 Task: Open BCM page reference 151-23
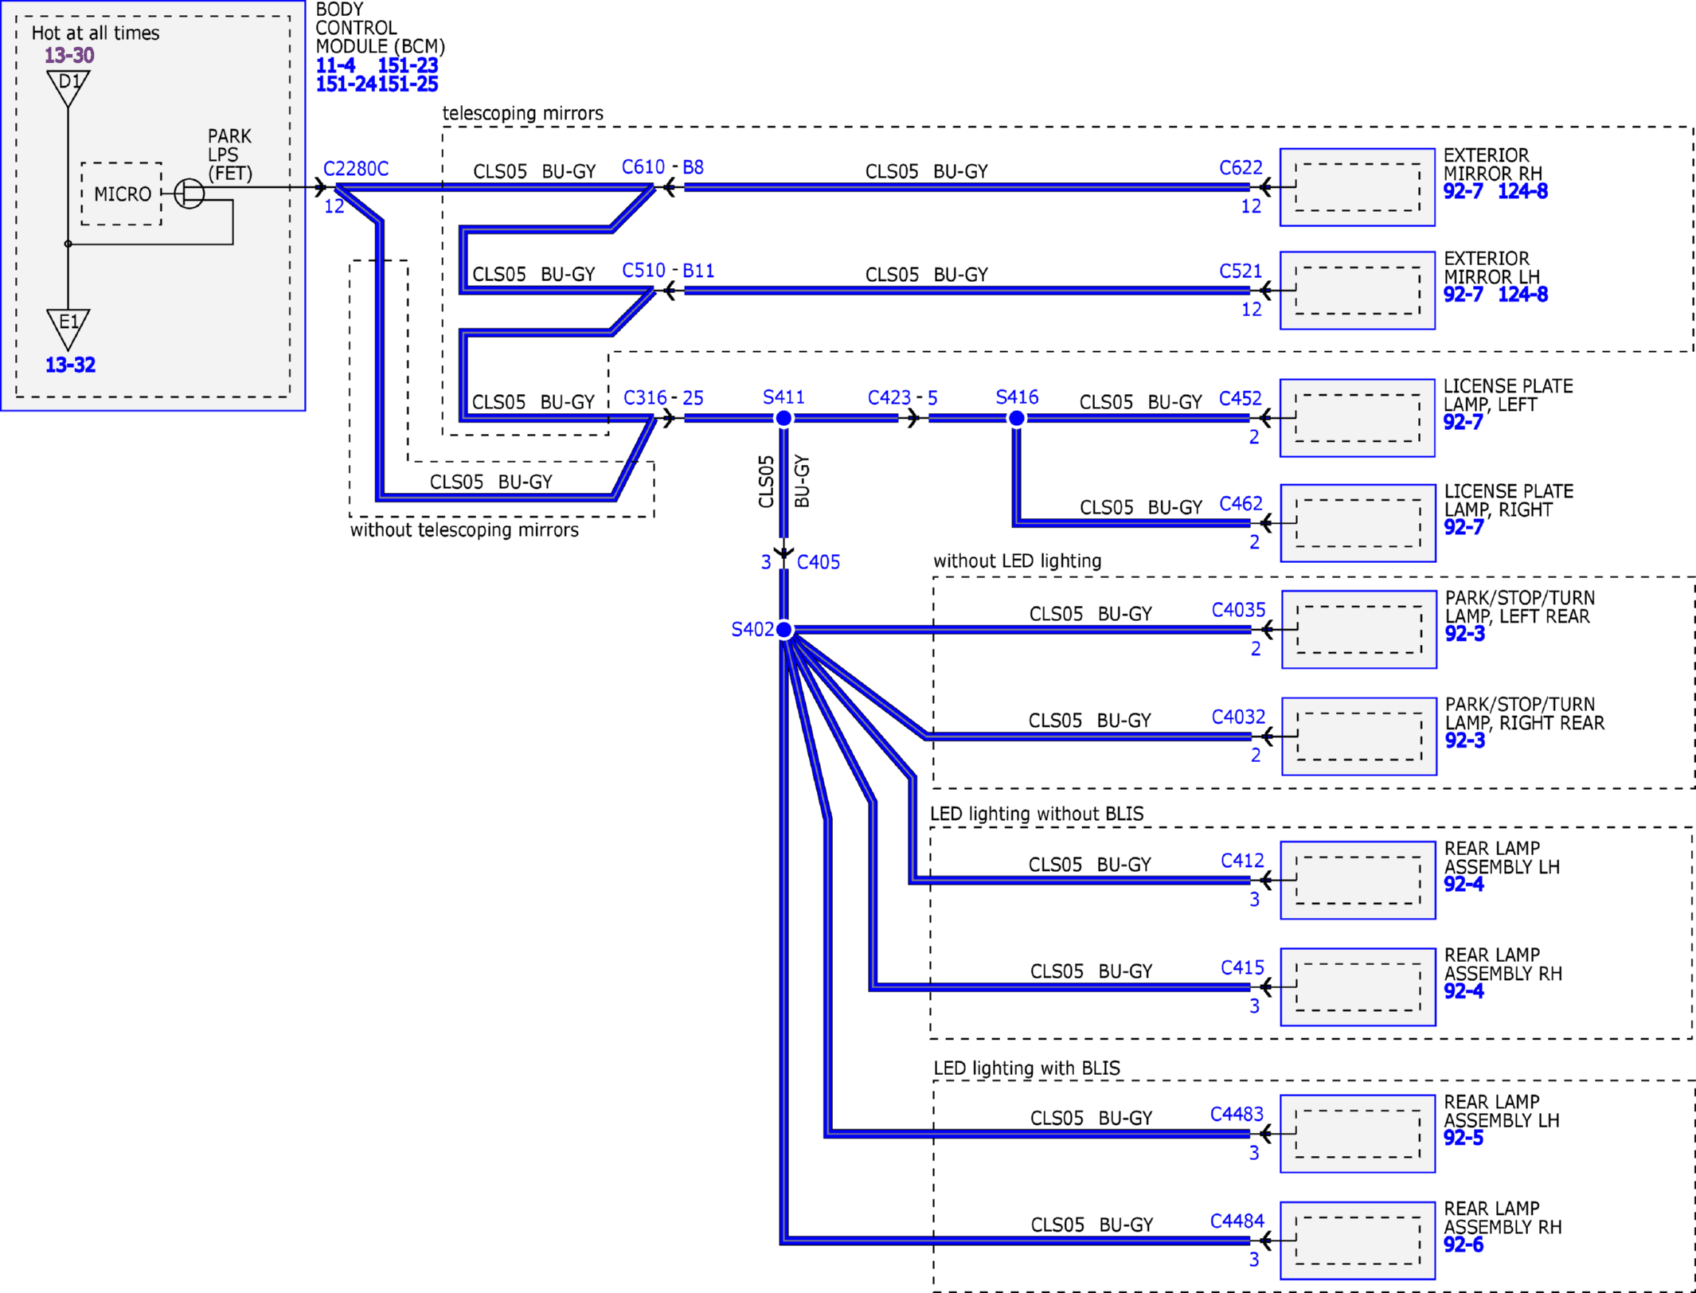[x=408, y=65]
